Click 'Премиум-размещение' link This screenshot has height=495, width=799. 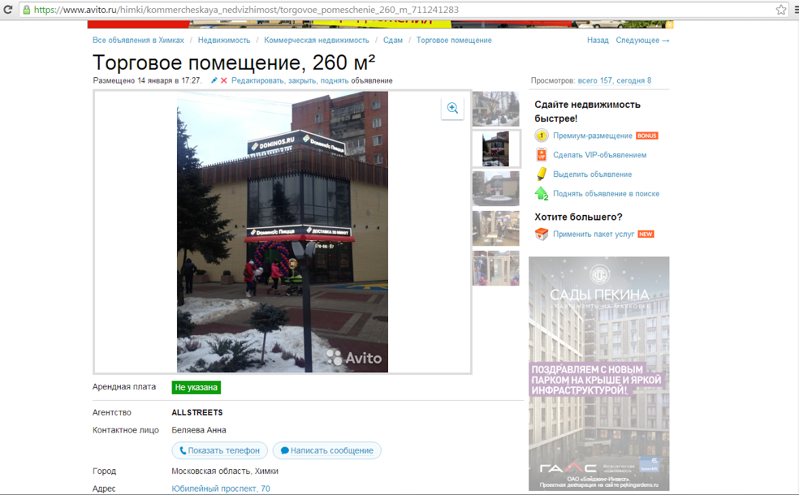(593, 136)
